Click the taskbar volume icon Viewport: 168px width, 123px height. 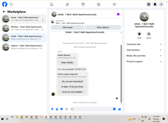click(142, 121)
